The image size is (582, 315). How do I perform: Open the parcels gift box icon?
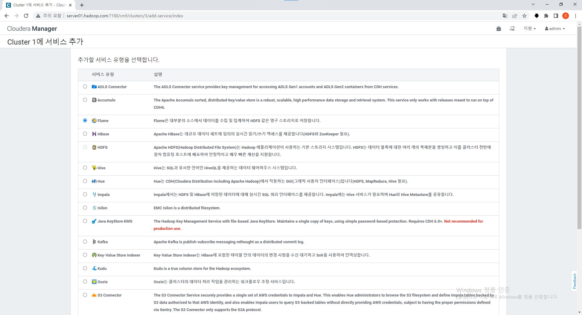pos(499,28)
